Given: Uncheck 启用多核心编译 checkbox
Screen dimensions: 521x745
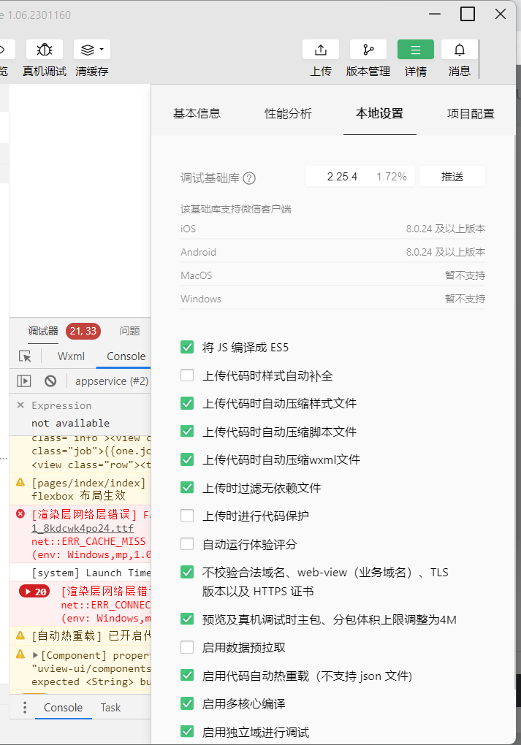Looking at the screenshot, I should point(187,703).
